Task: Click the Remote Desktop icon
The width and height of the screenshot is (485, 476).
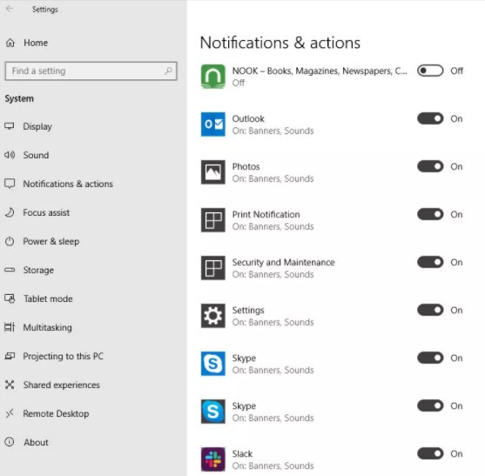Action: pos(10,413)
